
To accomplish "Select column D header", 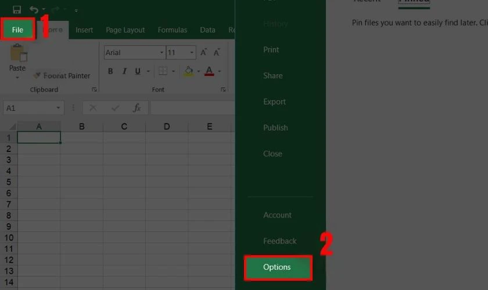I will 167,126.
